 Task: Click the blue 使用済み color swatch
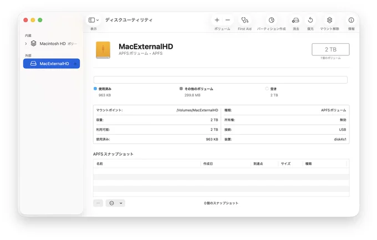point(95,89)
